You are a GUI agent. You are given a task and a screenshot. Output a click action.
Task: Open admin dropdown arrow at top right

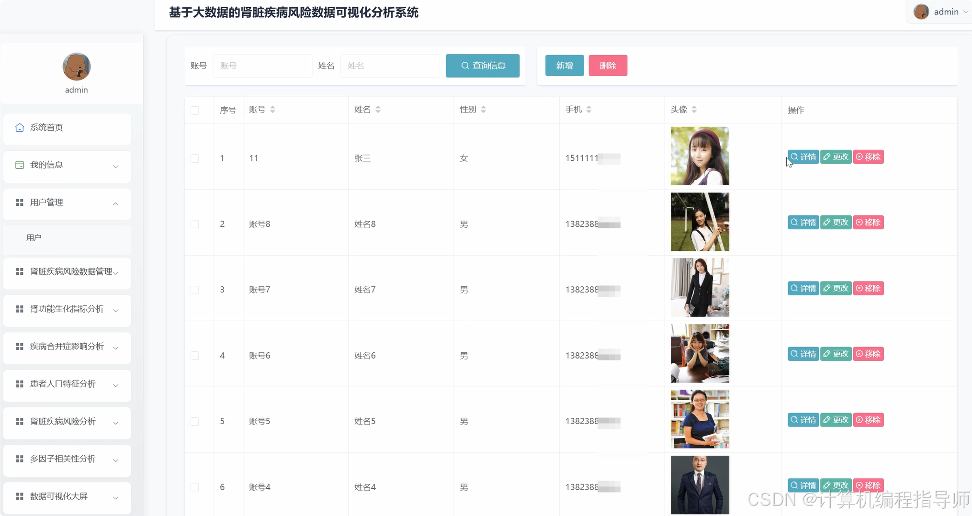click(965, 12)
